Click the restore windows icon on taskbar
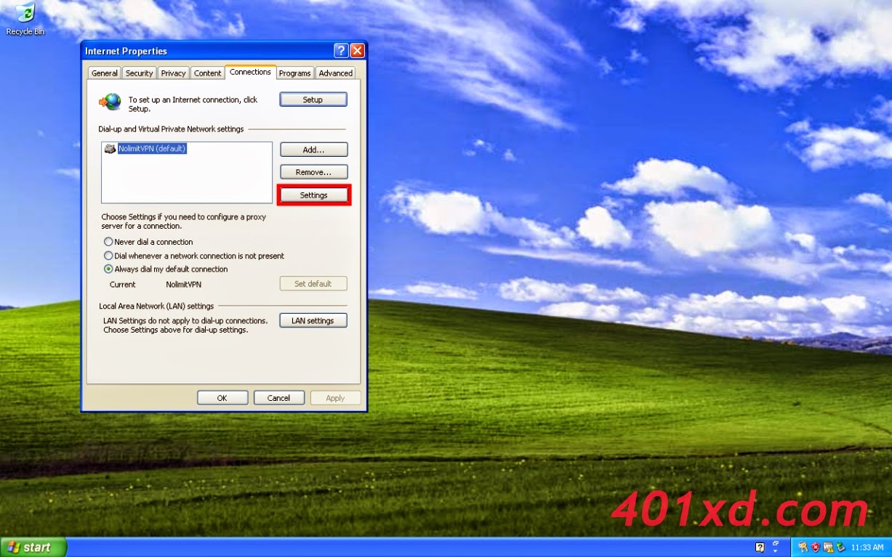The height and width of the screenshot is (557, 892). [776, 542]
